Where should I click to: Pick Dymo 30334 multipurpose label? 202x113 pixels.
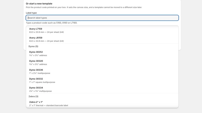(102, 89)
